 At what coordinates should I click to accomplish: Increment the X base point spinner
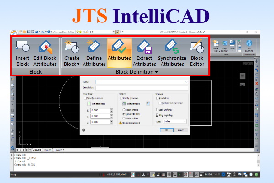tap(111, 109)
